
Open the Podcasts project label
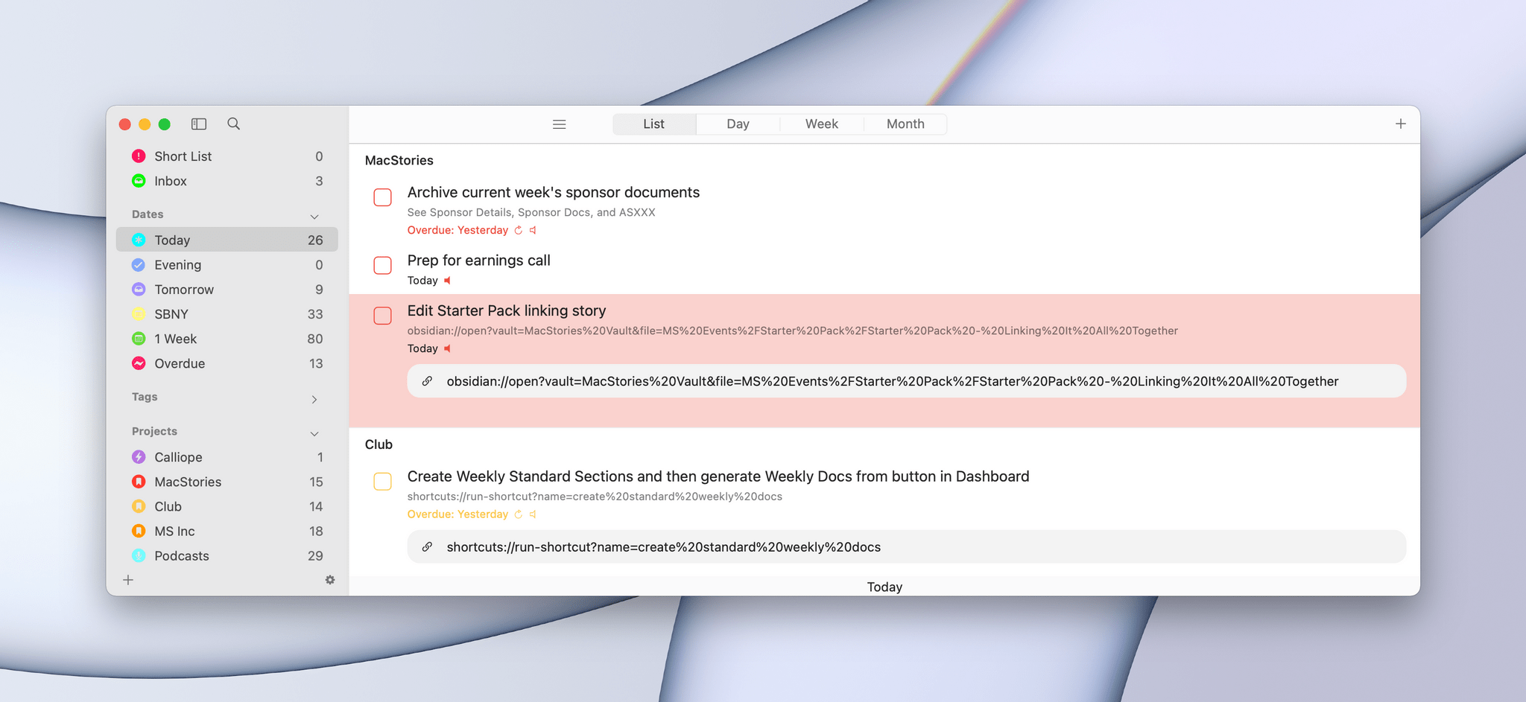click(182, 556)
